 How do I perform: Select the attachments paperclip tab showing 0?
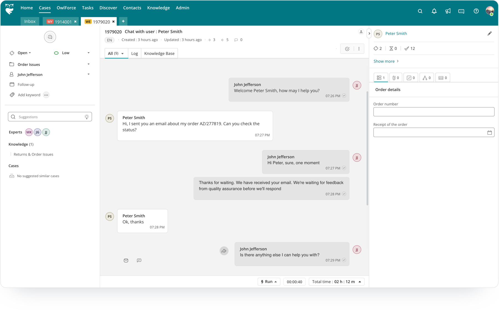[x=396, y=78]
